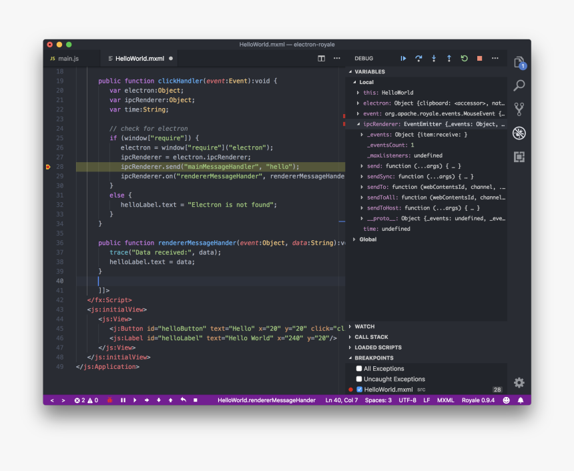Split the editor with split icon

coord(322,59)
